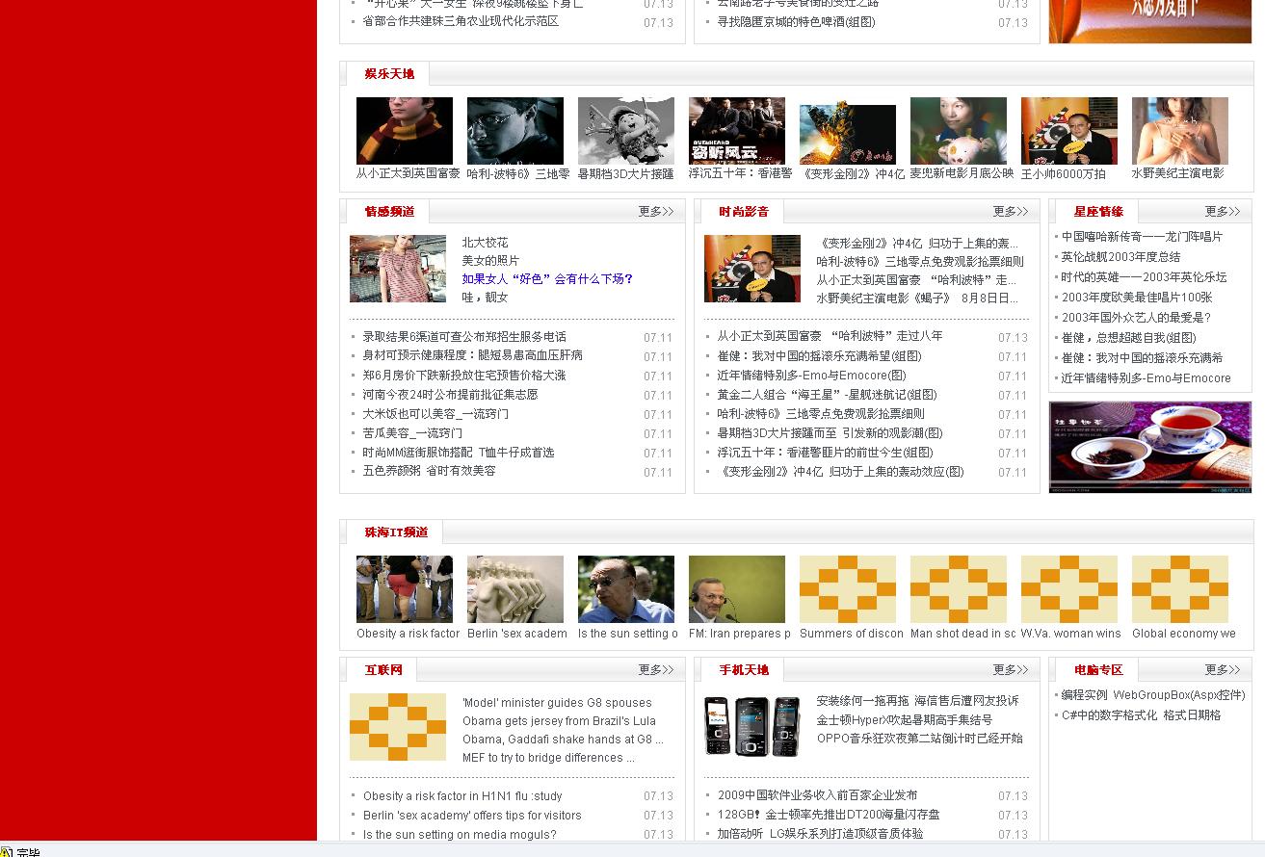Open link 黄金二人组合"海王星"-星舰迷航记(组图)
The image size is (1265, 857).
[827, 395]
